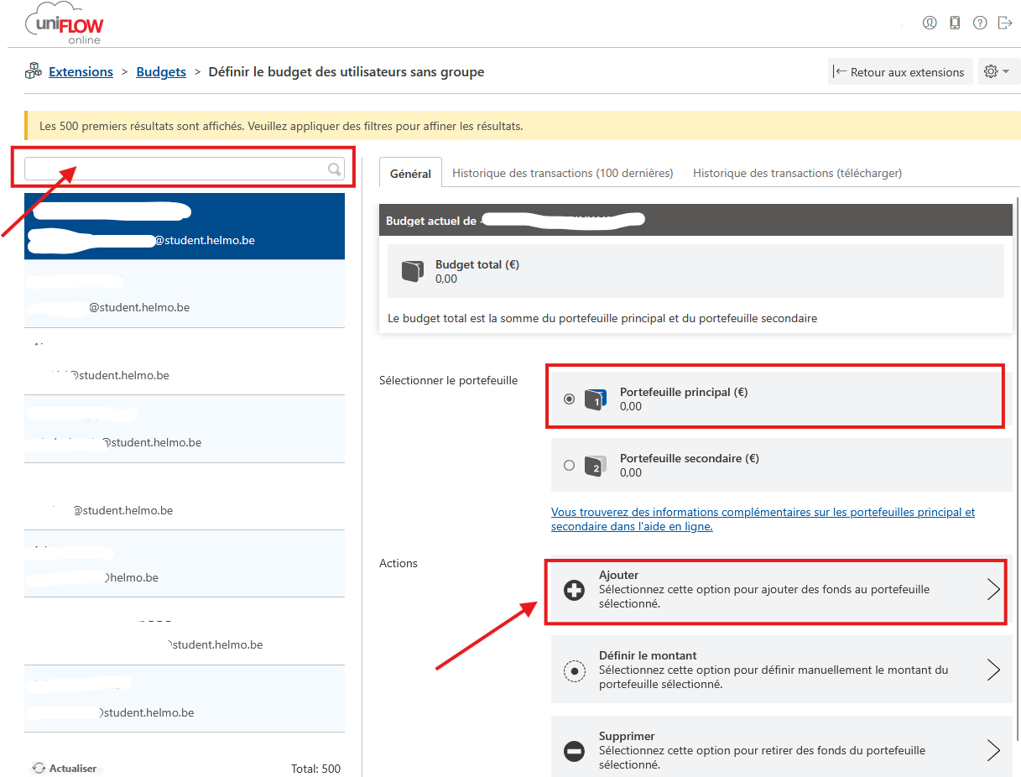Click the extensions cubes icon in breadcrumb
This screenshot has height=777, width=1021.
tap(34, 71)
